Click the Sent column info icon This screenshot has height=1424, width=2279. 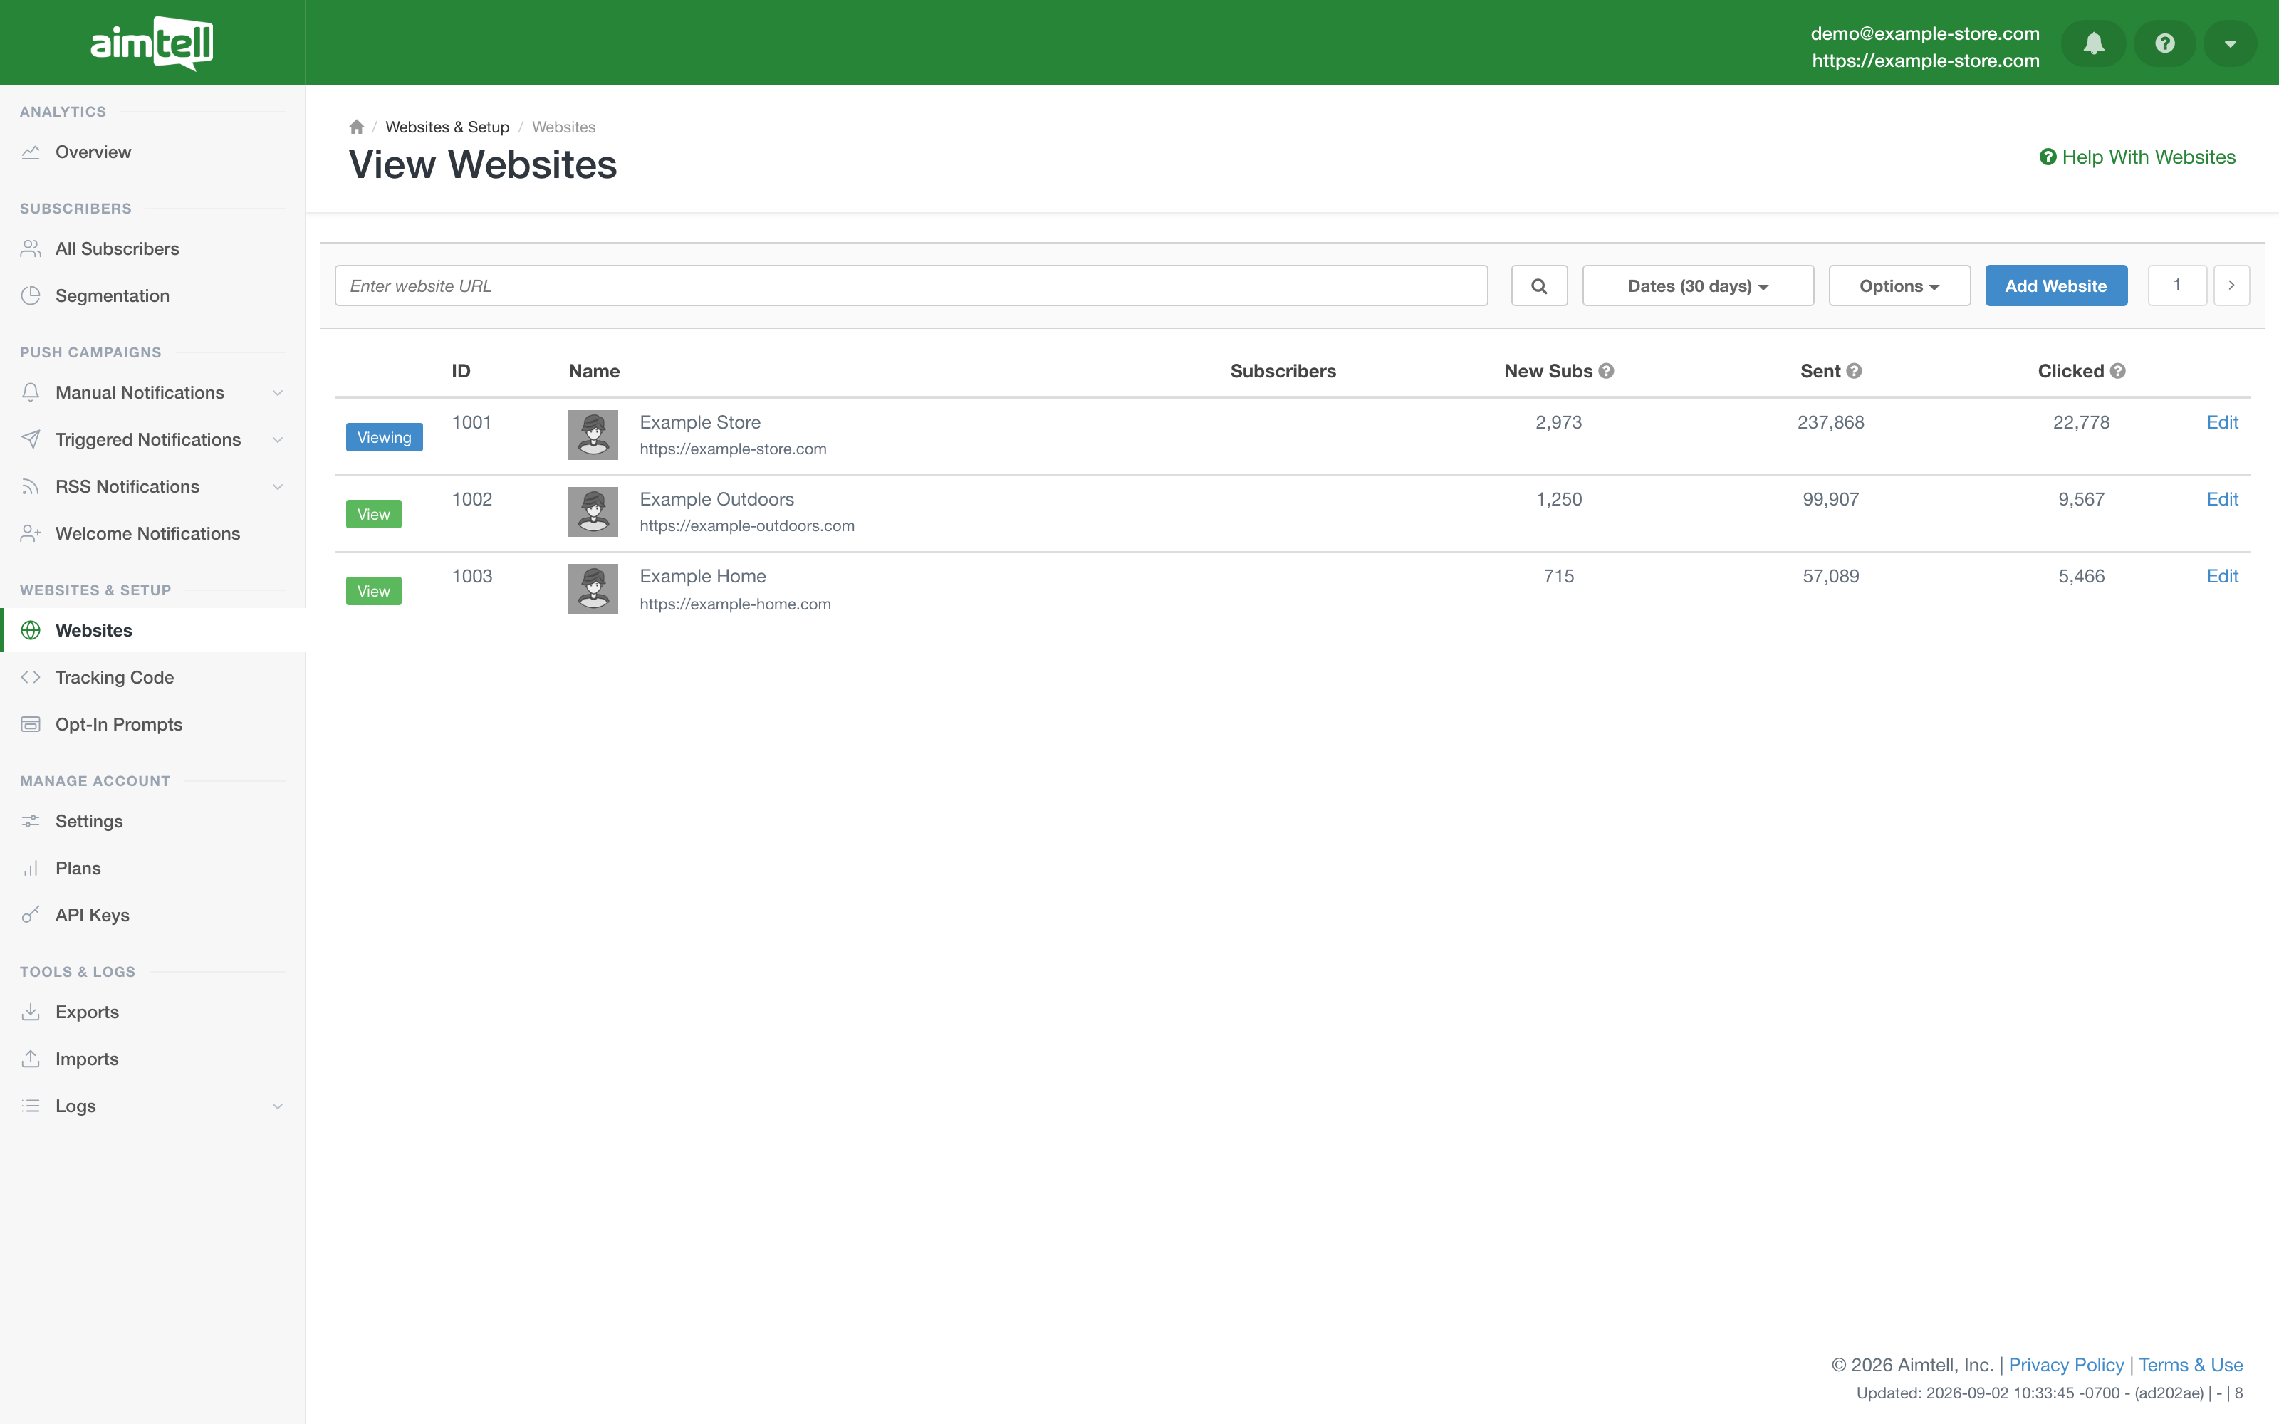[x=1855, y=371]
